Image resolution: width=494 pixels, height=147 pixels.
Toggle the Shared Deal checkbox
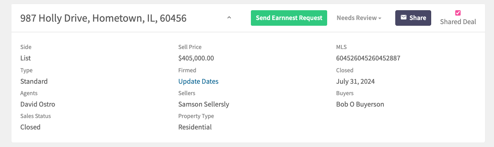pos(458,13)
